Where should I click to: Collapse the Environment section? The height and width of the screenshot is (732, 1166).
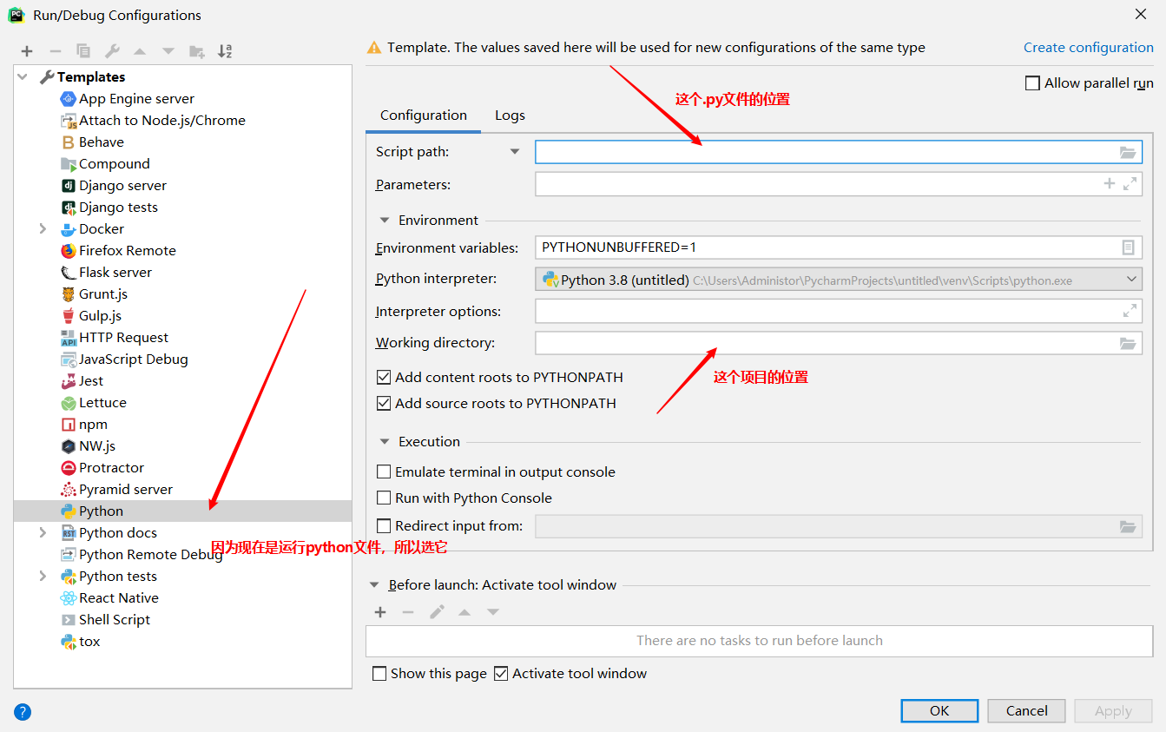tap(384, 221)
